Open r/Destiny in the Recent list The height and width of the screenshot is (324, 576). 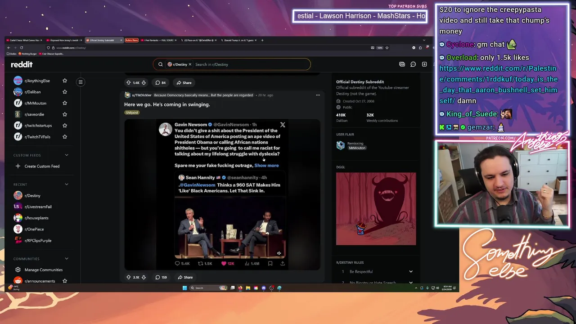[x=32, y=196]
